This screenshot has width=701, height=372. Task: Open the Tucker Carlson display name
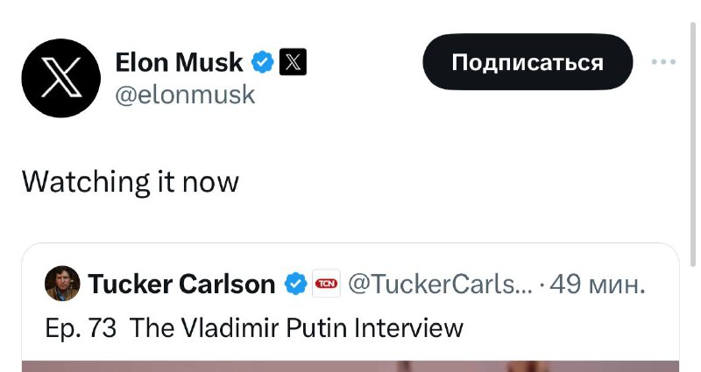point(181,284)
